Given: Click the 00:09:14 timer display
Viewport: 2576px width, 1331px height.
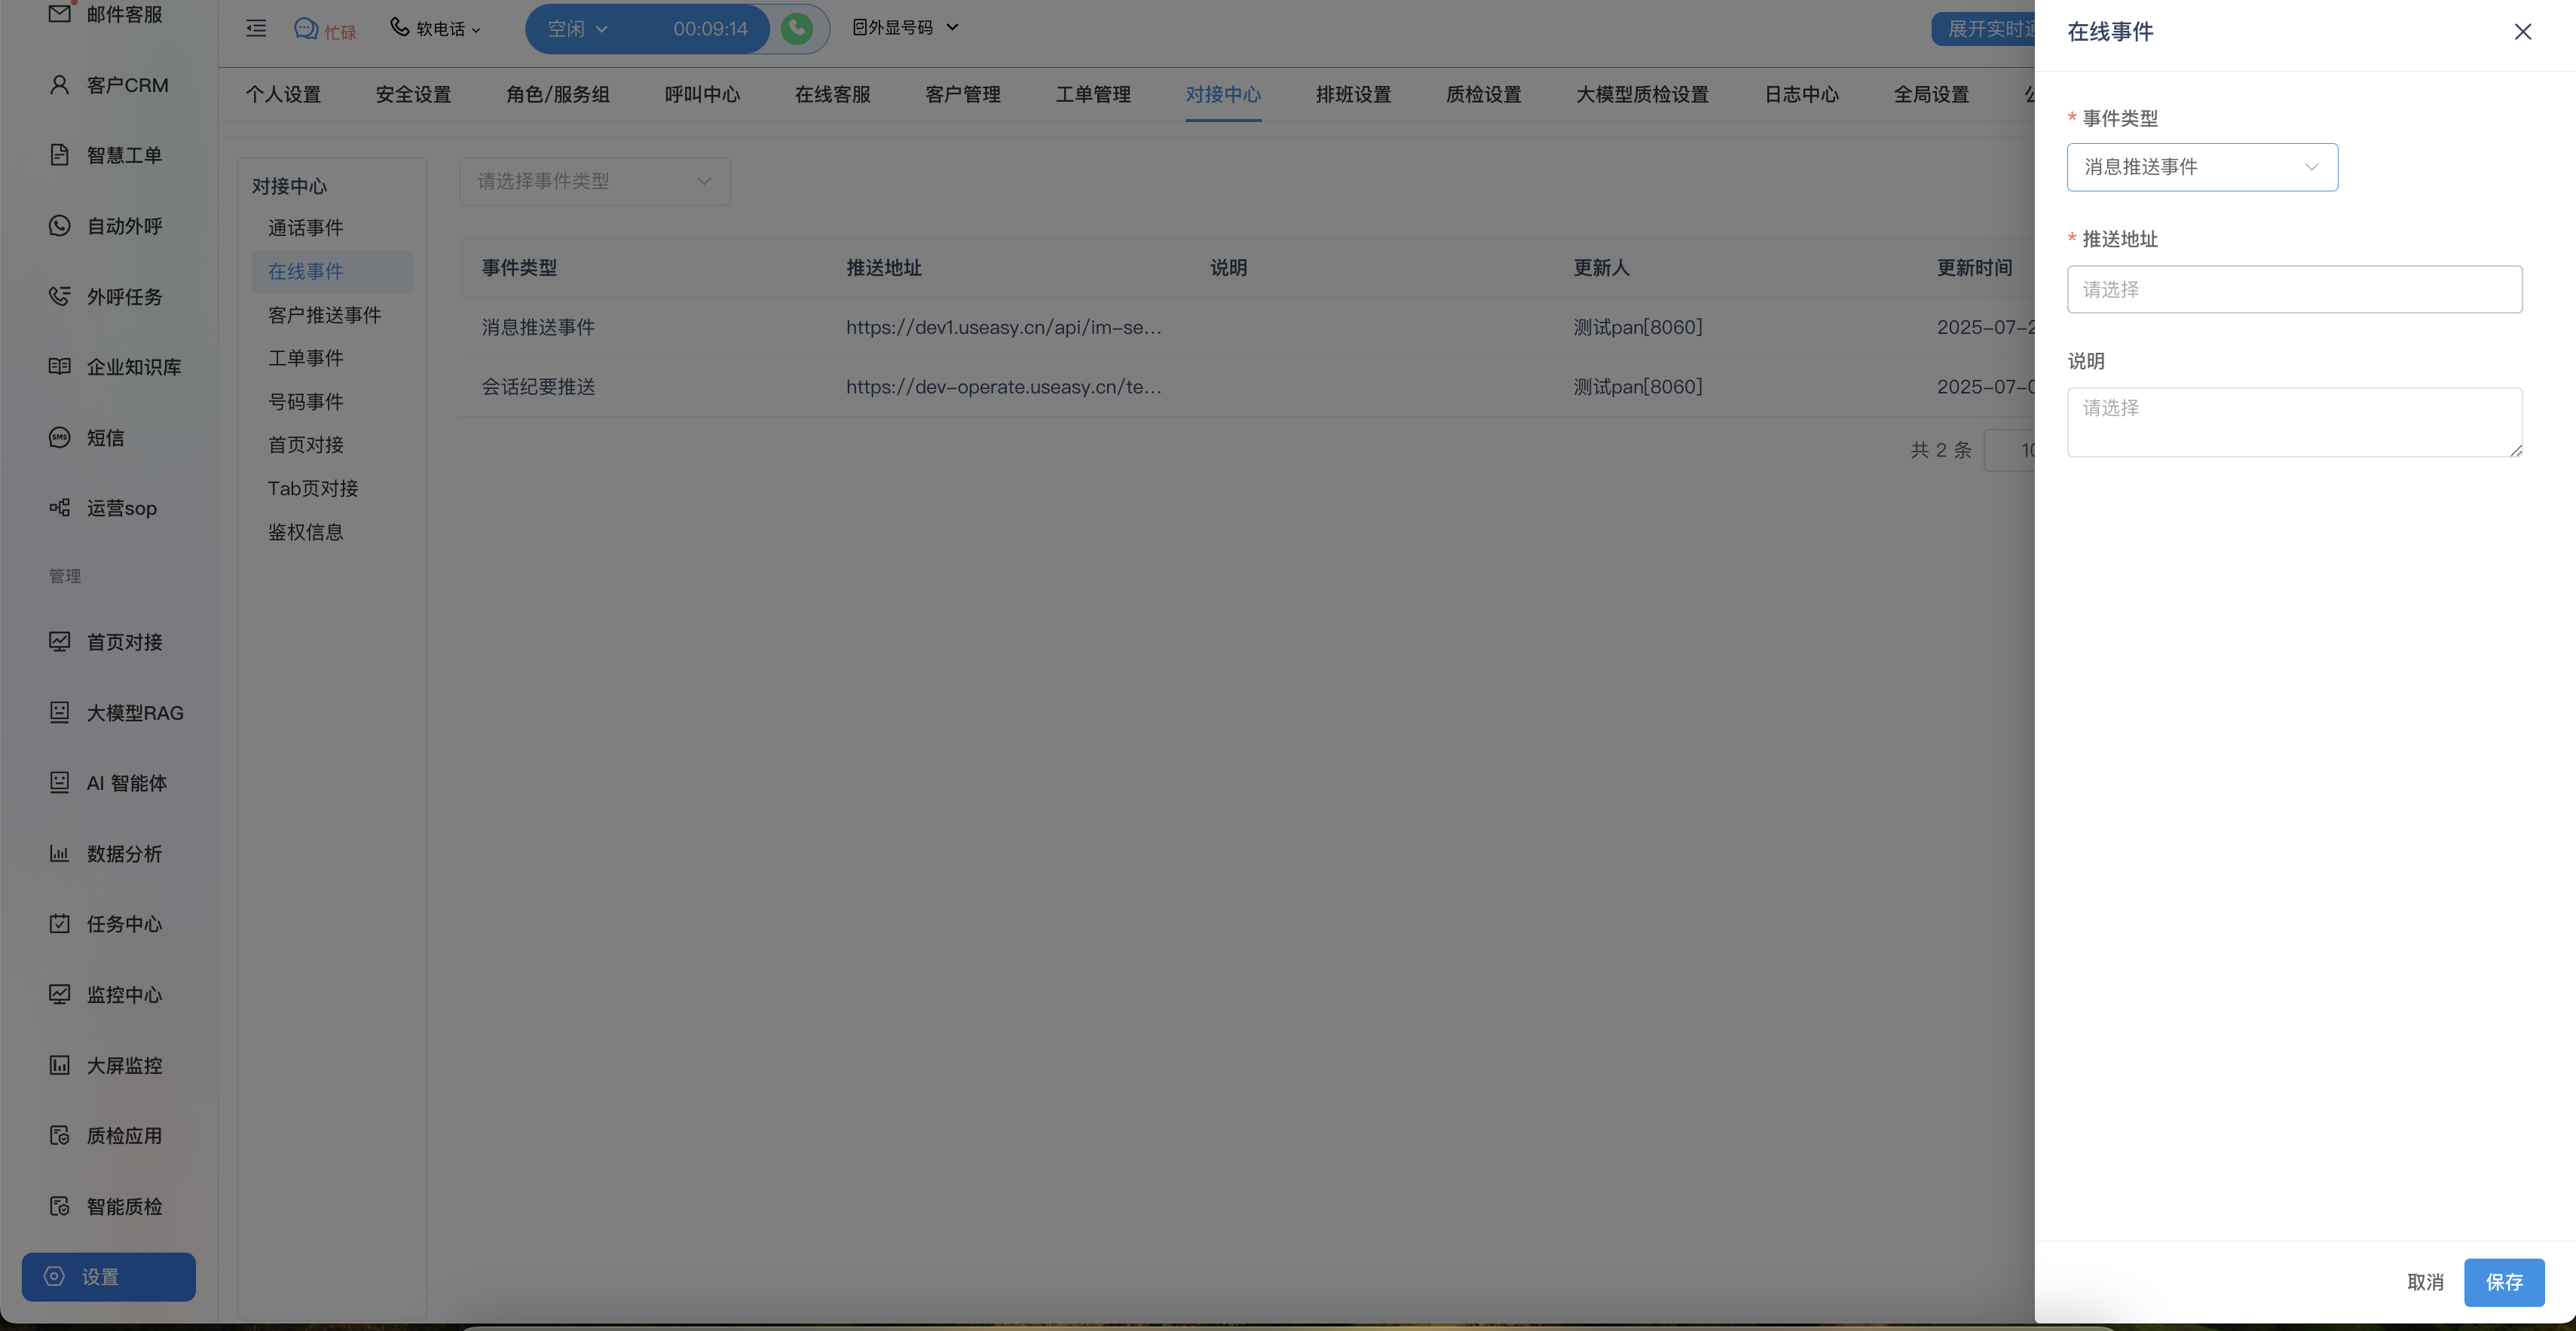Looking at the screenshot, I should [710, 29].
